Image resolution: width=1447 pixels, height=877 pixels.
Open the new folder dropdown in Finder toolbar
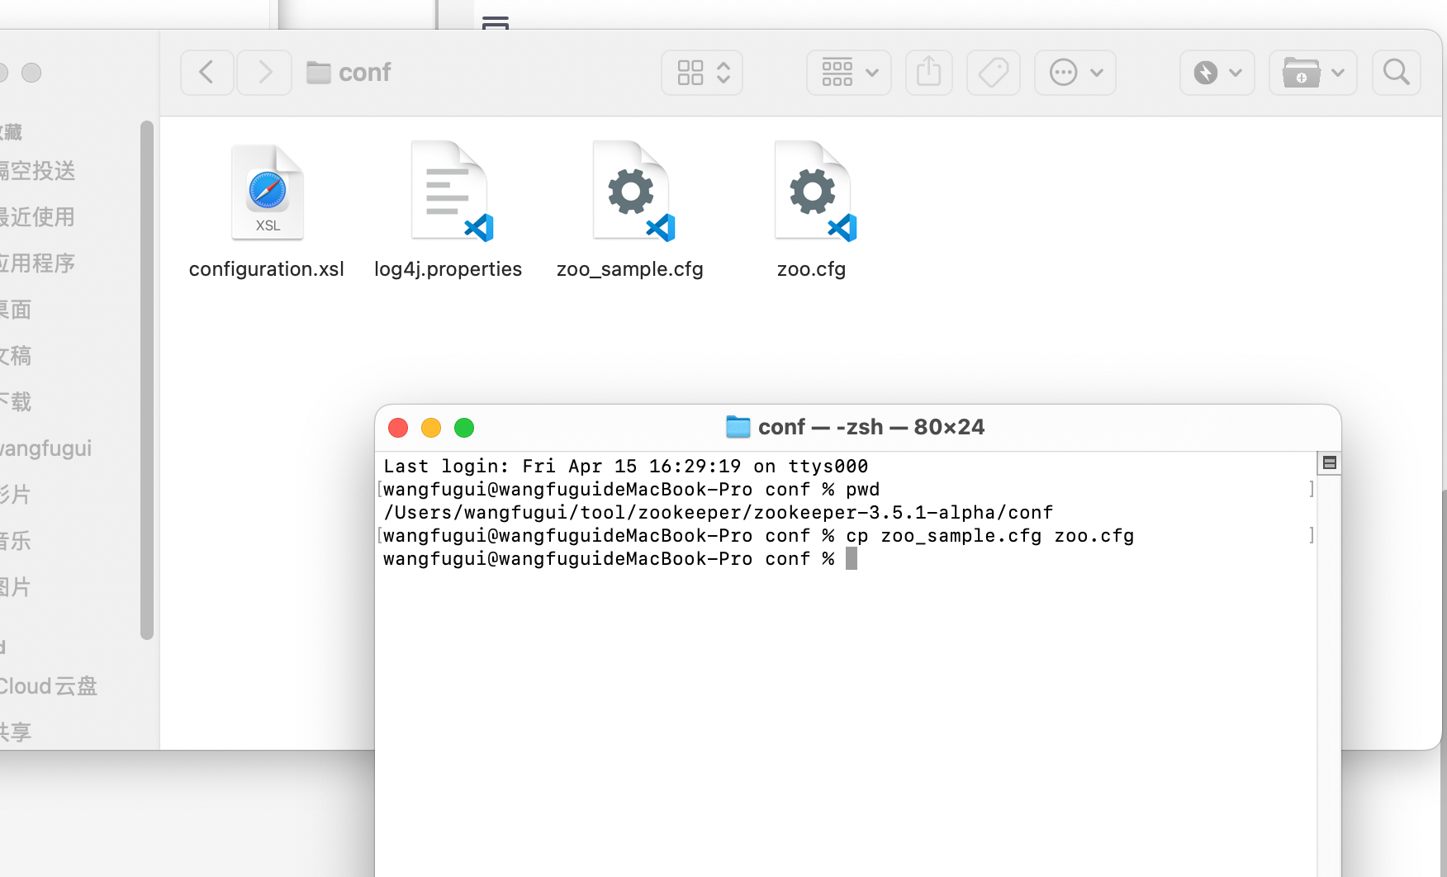pyautogui.click(x=1313, y=73)
